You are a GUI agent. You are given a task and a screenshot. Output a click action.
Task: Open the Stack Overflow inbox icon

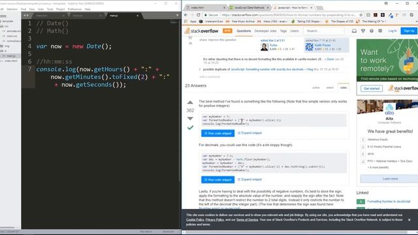coord(354,31)
